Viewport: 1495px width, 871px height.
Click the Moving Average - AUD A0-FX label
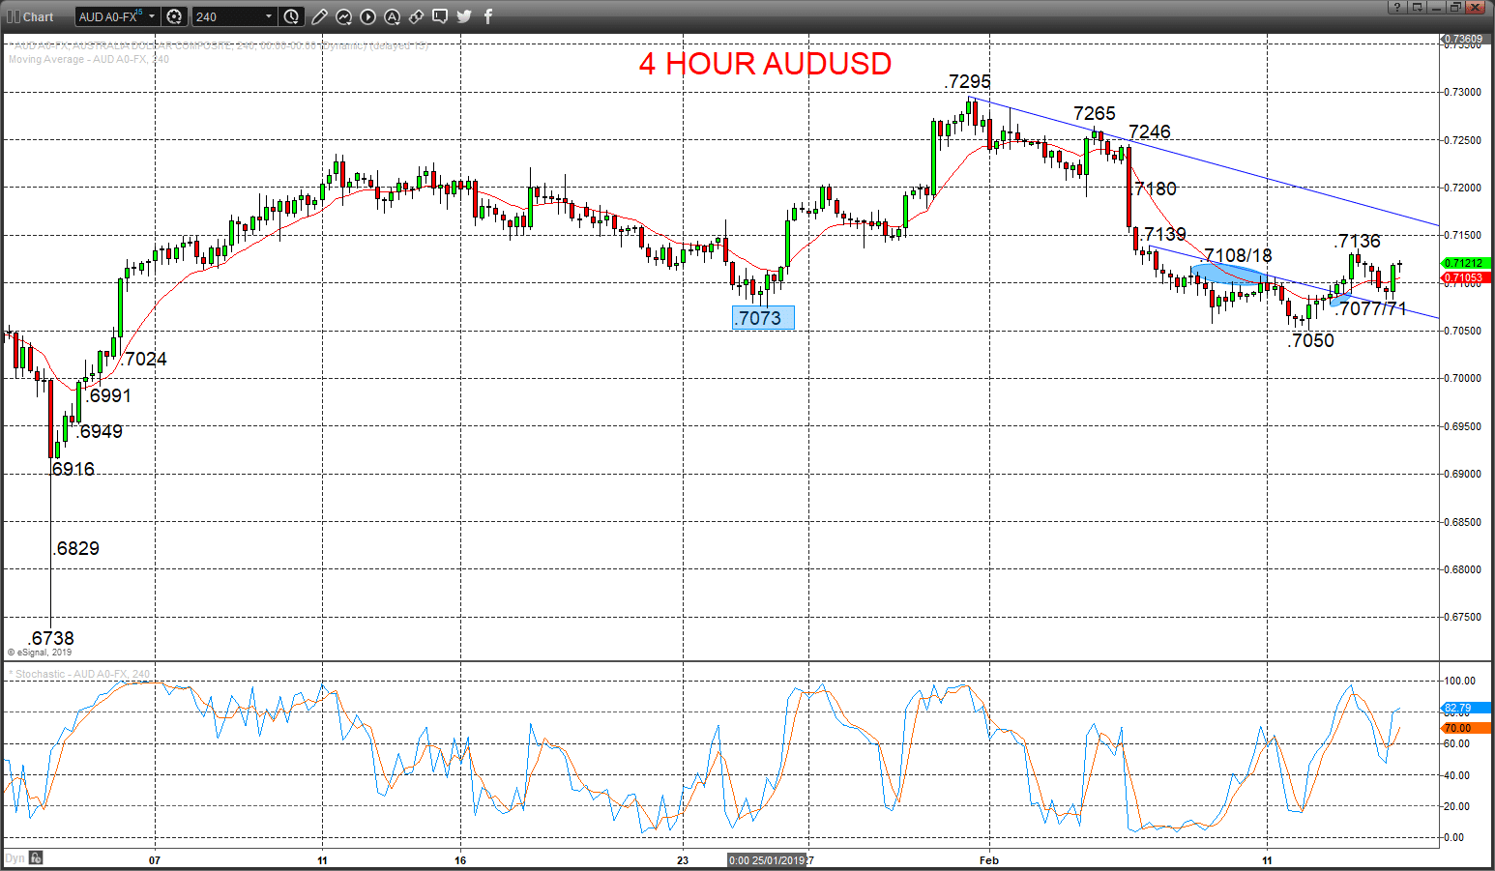click(89, 59)
